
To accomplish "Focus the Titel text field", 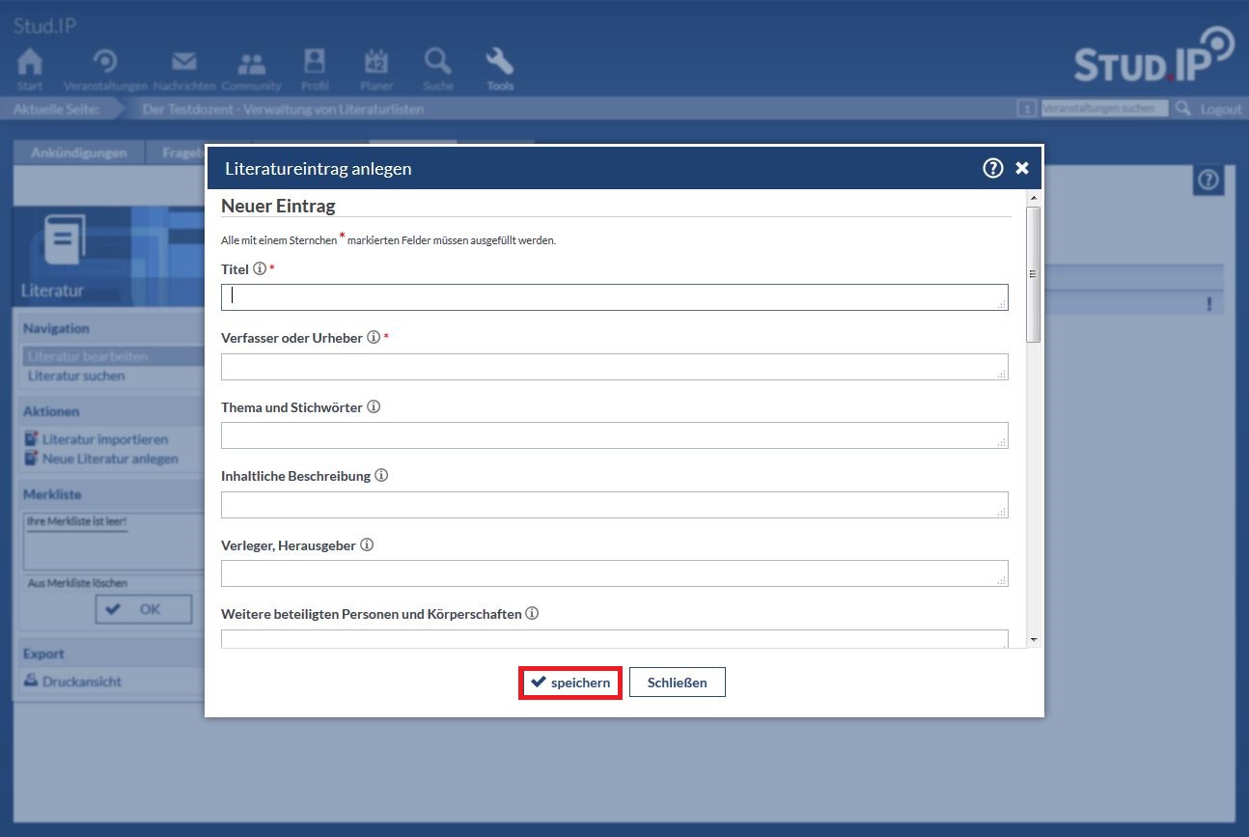I will click(614, 297).
